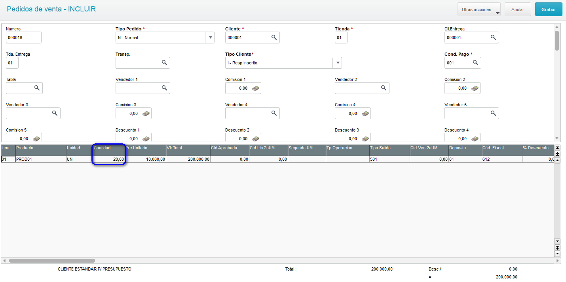Open Vendedor 4 search magnifier
The image size is (566, 282).
click(x=274, y=113)
